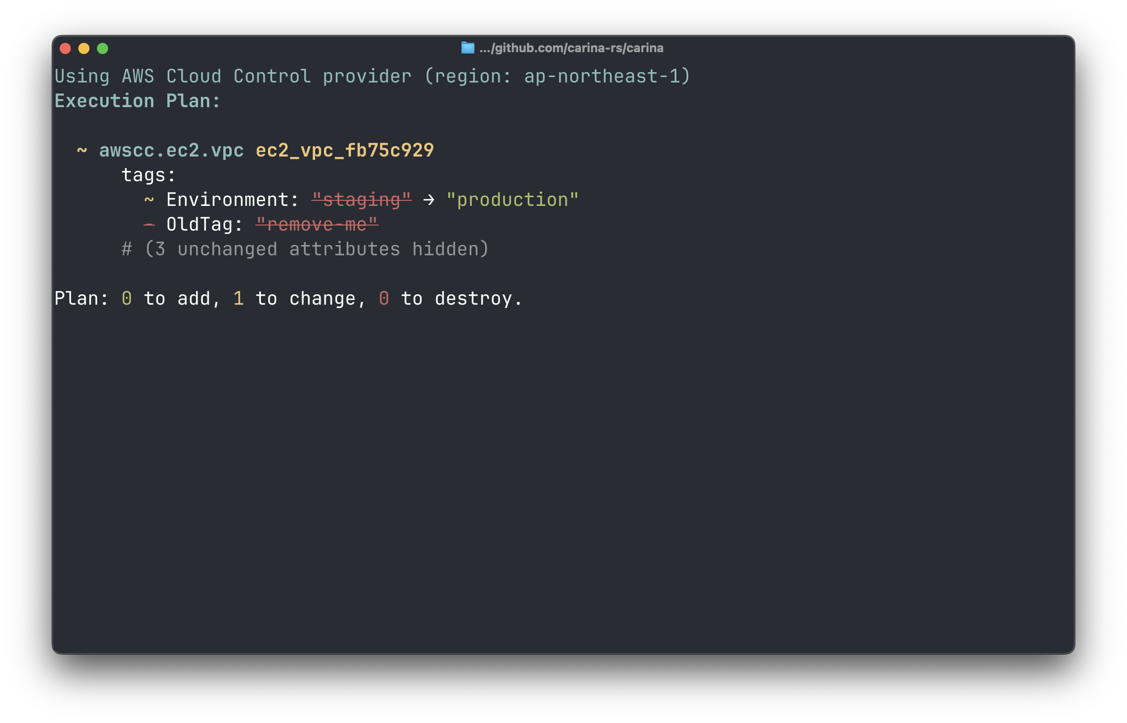Screen dimensions: 1127x723
Task: Click the arrow between staging and production
Action: coord(428,200)
